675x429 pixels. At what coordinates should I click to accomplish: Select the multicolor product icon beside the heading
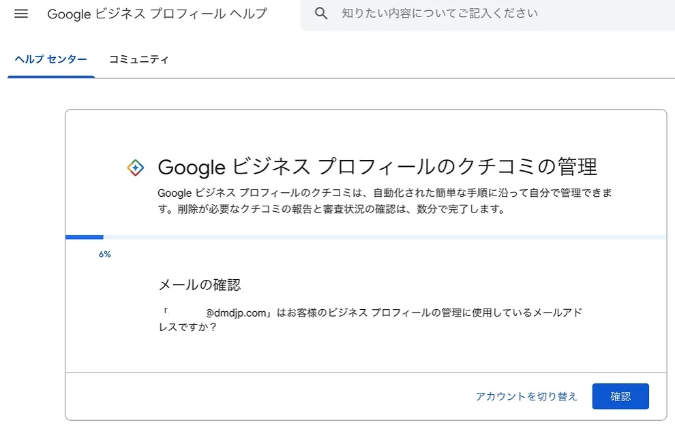[x=136, y=167]
